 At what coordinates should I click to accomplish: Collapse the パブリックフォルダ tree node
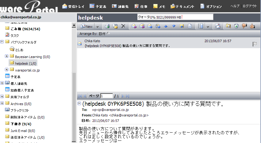[2, 42]
